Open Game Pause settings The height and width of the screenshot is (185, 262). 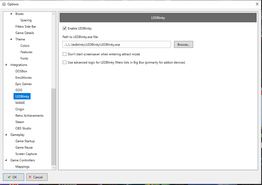click(x=24, y=148)
